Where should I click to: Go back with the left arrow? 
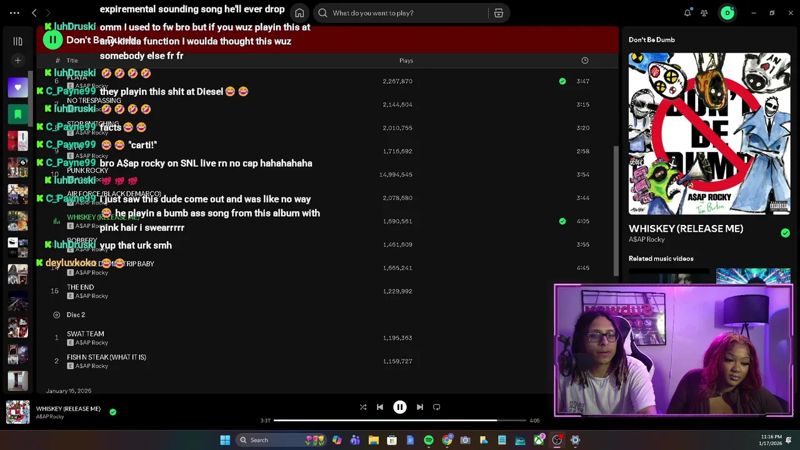[x=34, y=12]
